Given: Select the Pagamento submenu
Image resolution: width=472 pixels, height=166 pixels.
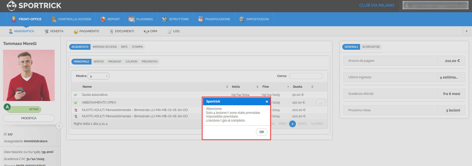Looking at the screenshot, I should tap(86, 31).
